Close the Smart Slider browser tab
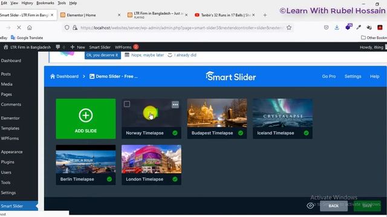This screenshot has width=387, height=217. (x=52, y=15)
